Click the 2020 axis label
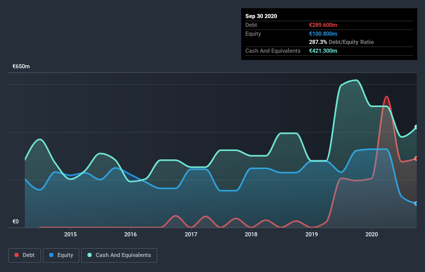The image size is (425, 272). pyautogui.click(x=372, y=234)
